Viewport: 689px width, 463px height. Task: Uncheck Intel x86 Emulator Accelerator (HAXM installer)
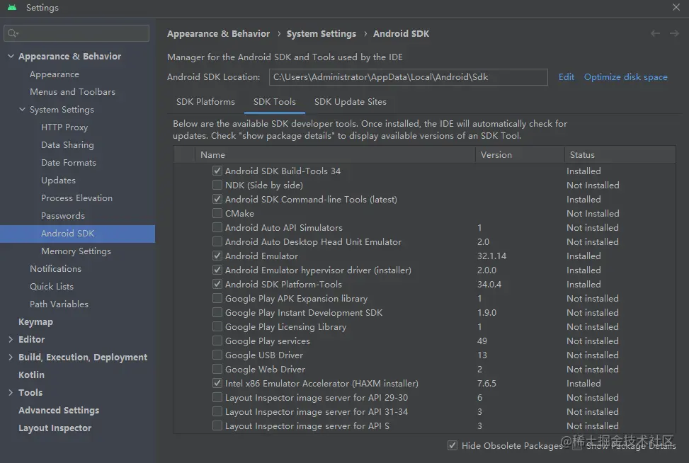pyautogui.click(x=217, y=383)
